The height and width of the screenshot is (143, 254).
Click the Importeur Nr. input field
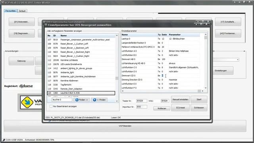click(142, 107)
